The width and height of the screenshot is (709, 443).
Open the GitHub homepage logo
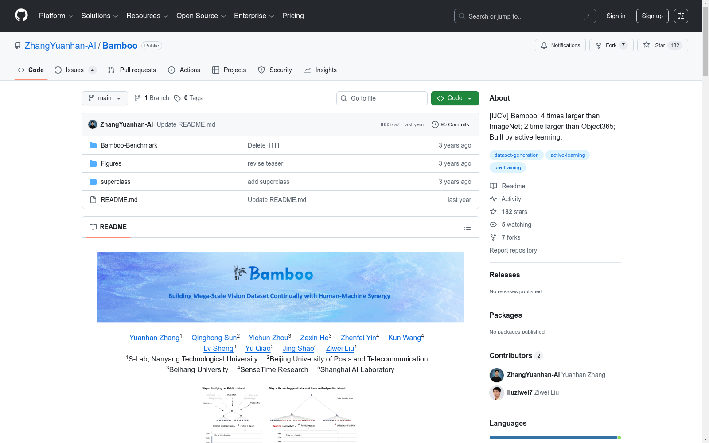(21, 16)
